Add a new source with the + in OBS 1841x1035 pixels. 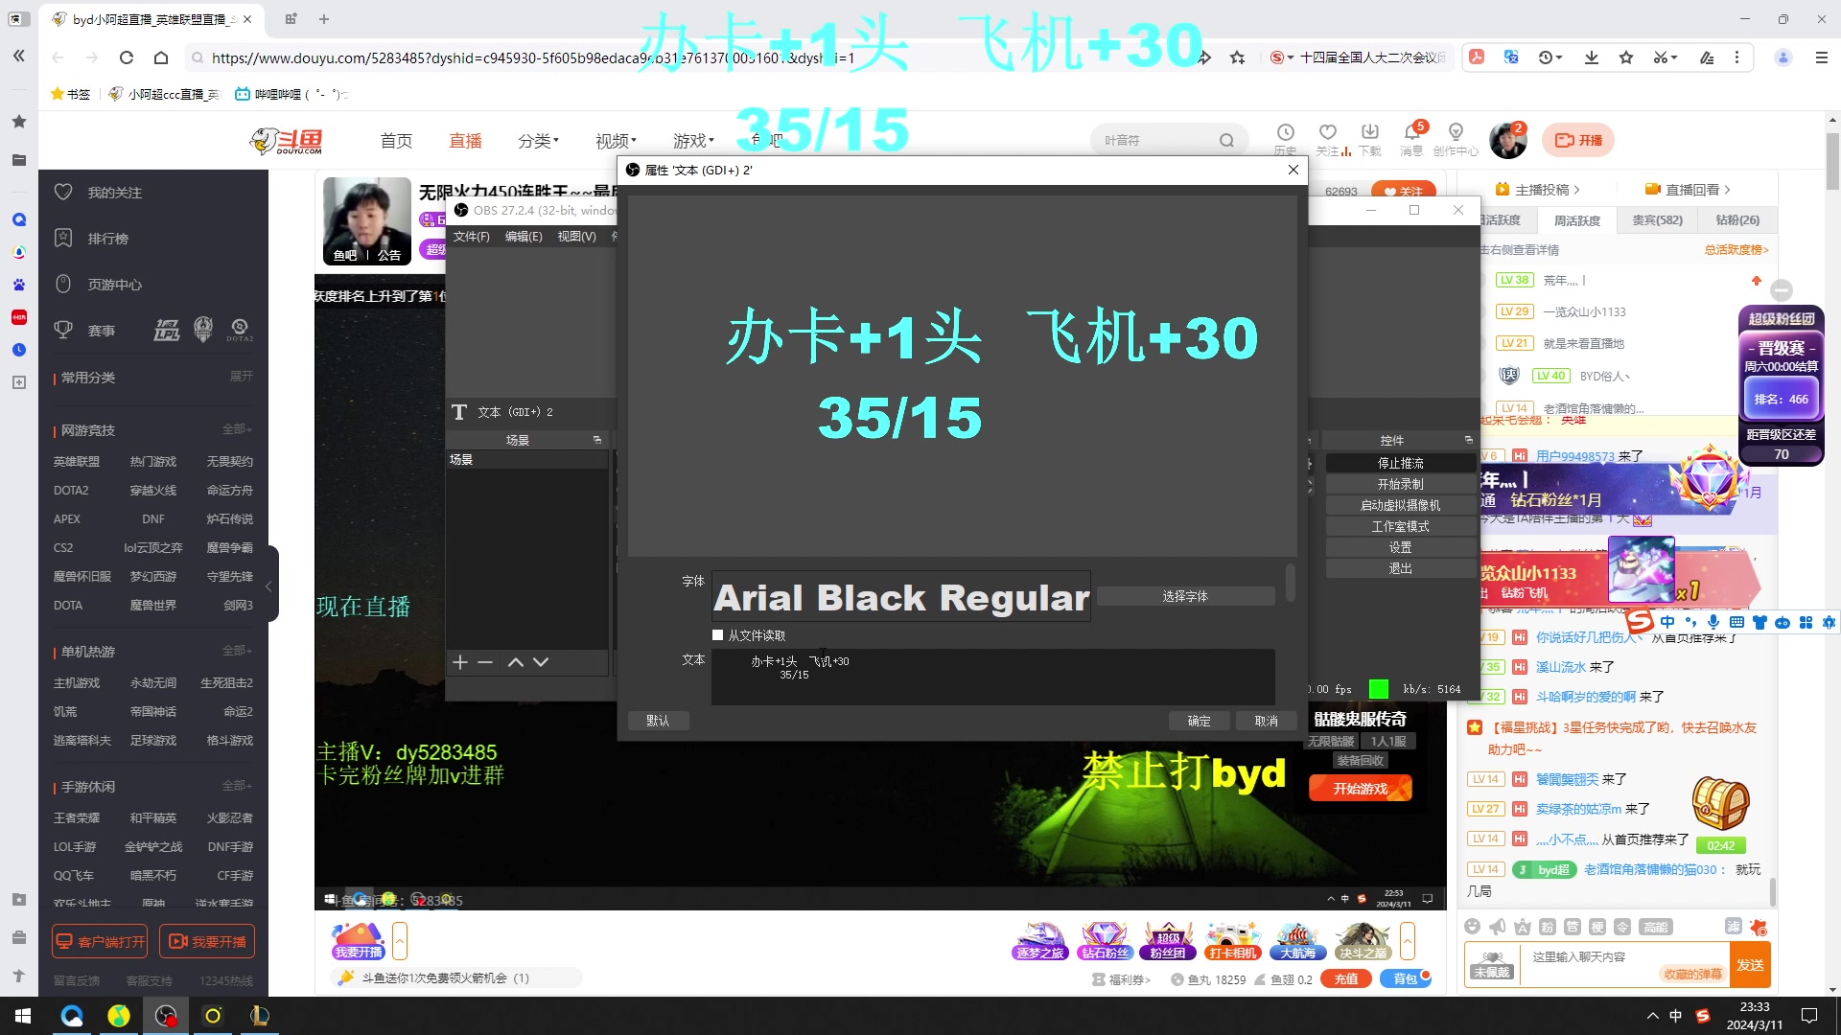point(460,661)
